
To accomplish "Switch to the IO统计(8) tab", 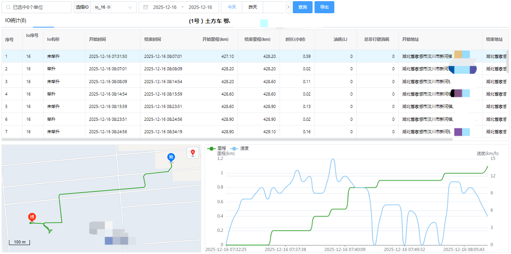I will click(x=16, y=20).
